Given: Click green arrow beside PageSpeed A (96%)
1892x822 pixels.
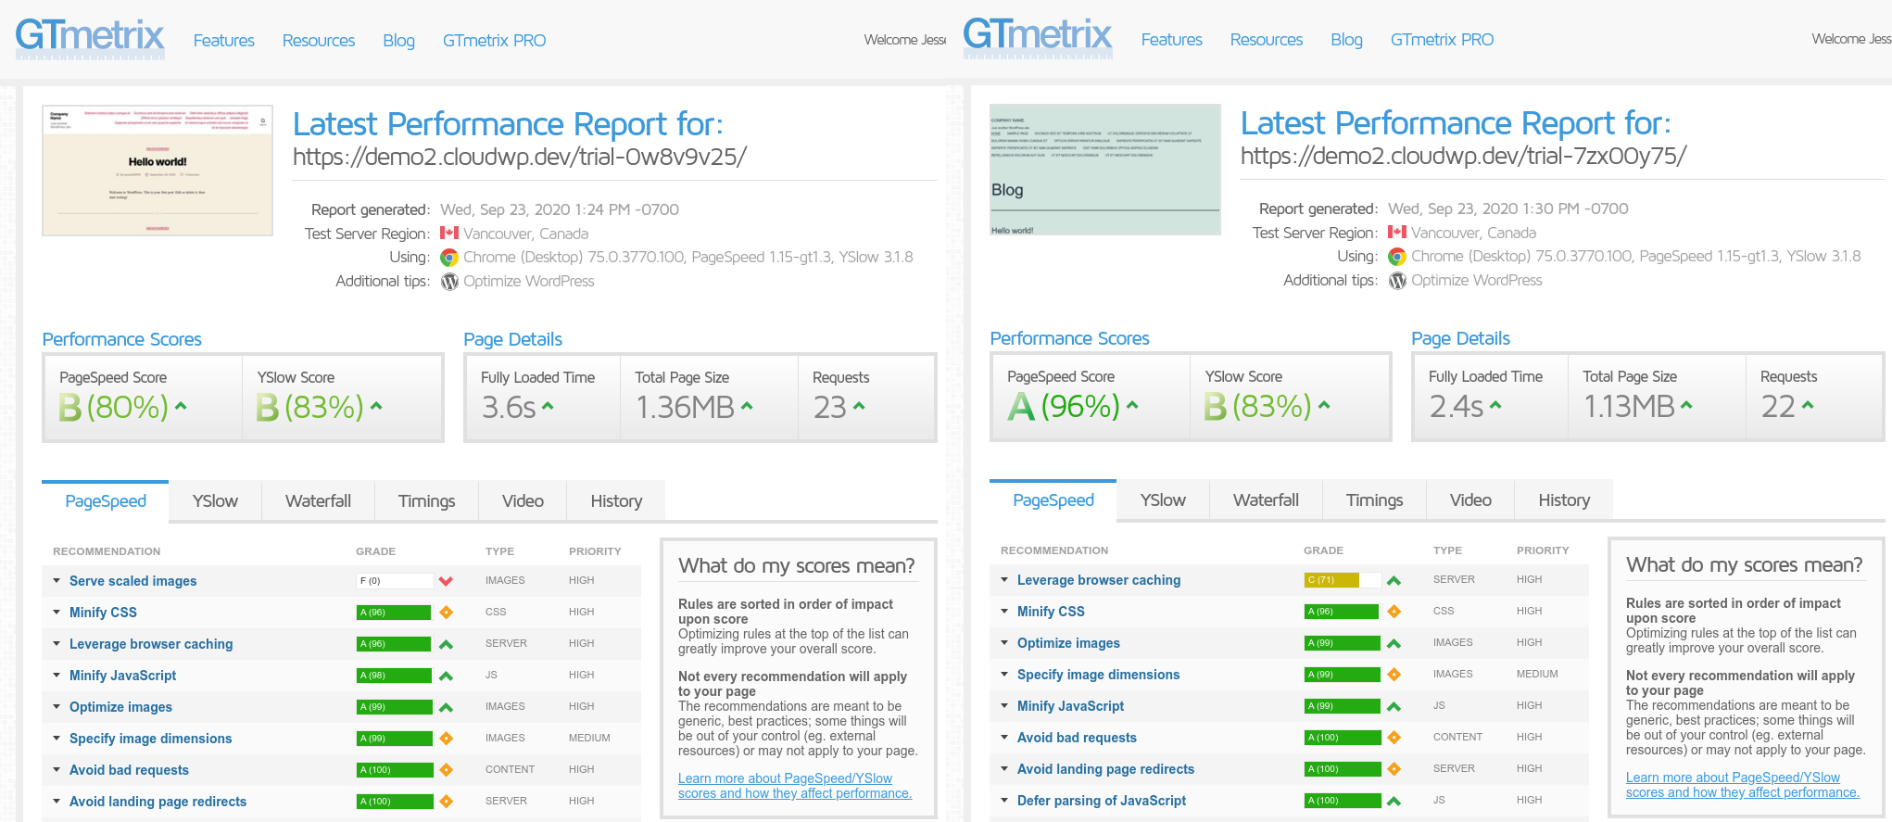Looking at the screenshot, I should point(1132,405).
